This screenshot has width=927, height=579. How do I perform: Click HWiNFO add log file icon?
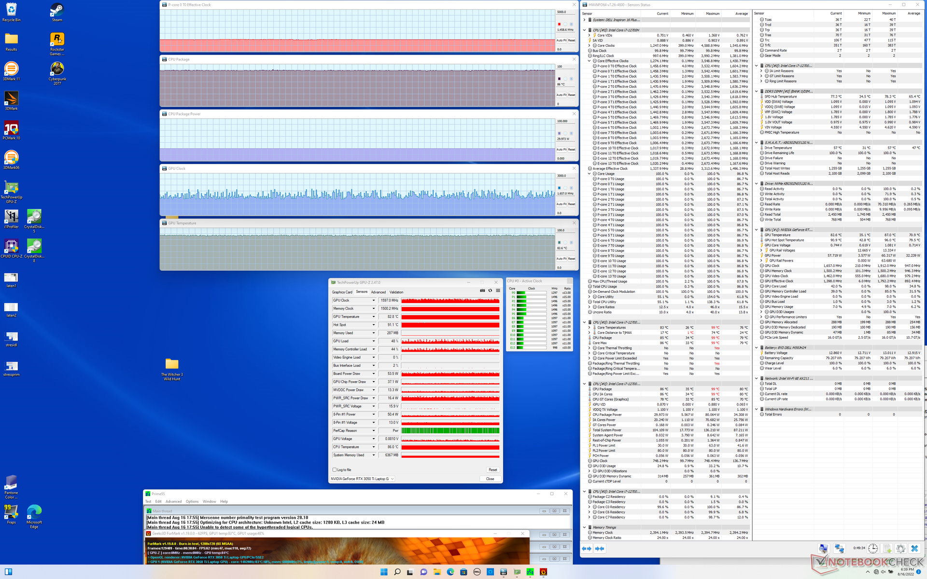887,549
